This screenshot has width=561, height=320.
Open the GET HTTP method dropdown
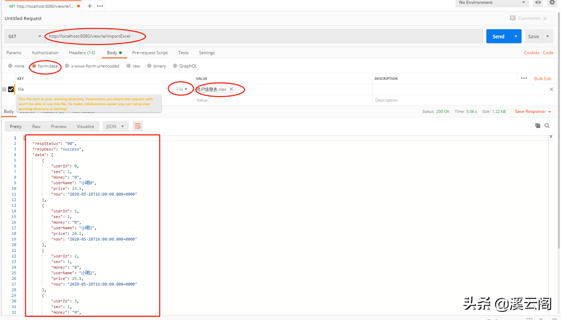[x=25, y=36]
